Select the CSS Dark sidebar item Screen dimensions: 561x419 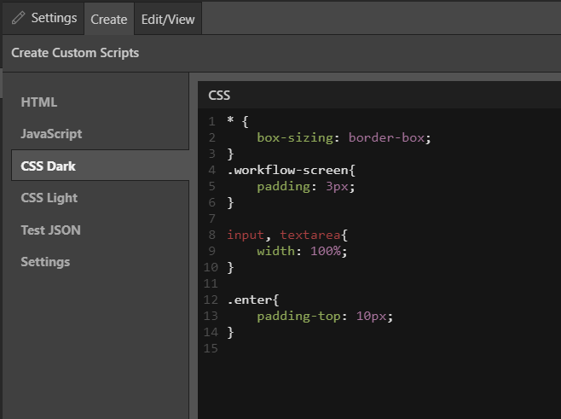[49, 166]
